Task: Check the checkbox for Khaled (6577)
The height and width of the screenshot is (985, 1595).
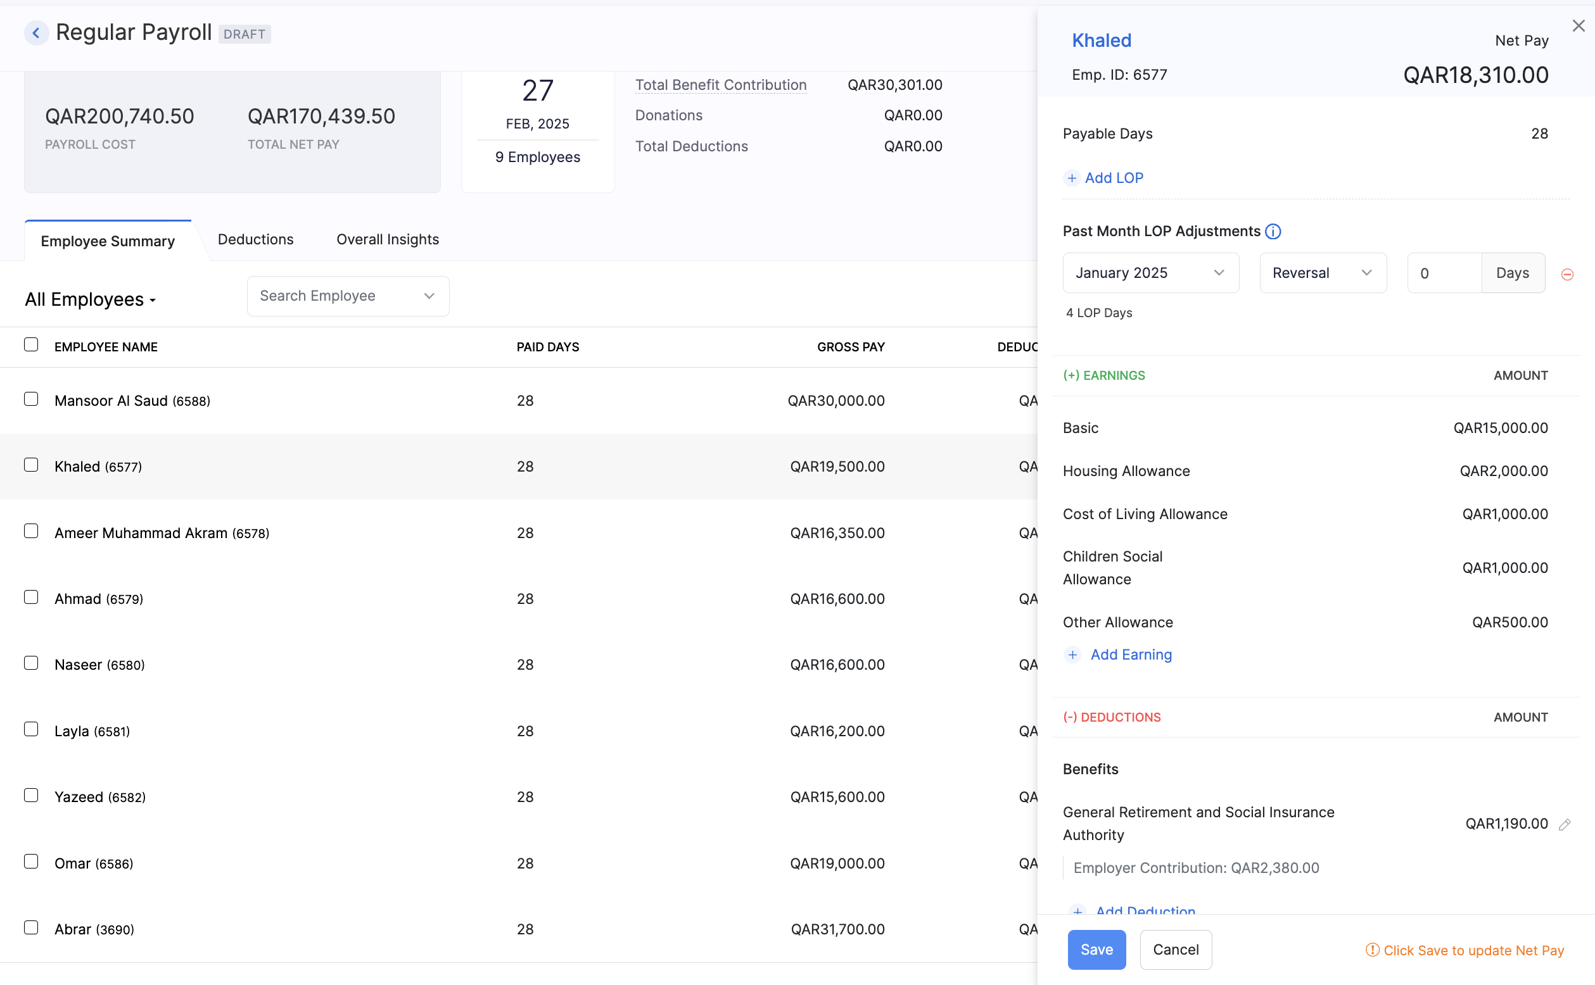Action: tap(31, 464)
